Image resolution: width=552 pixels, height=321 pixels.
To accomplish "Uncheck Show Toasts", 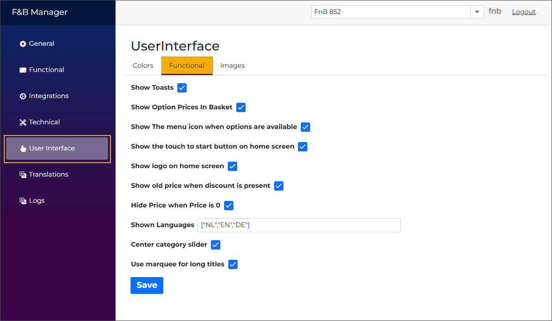I will tap(182, 87).
